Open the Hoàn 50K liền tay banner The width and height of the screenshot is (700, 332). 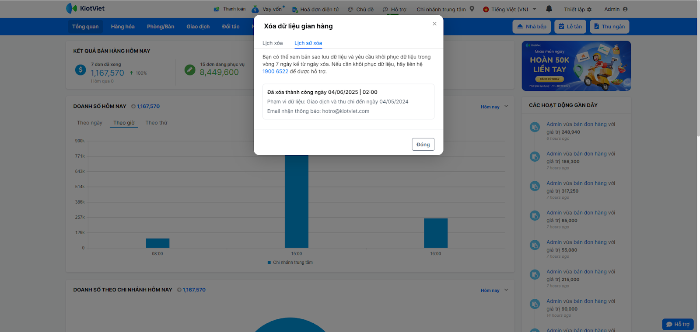coord(576,66)
